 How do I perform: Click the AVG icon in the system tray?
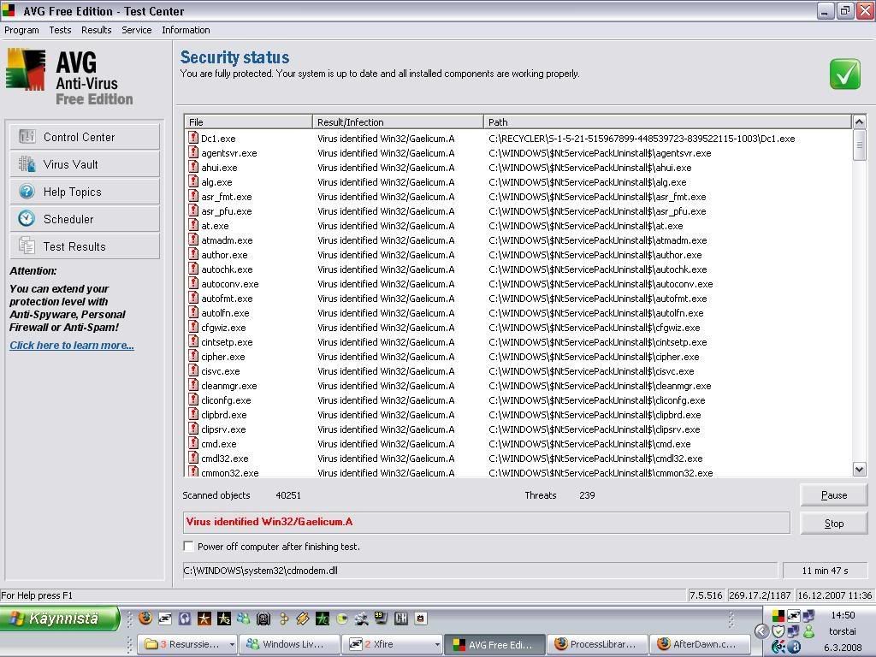pyautogui.click(x=778, y=616)
